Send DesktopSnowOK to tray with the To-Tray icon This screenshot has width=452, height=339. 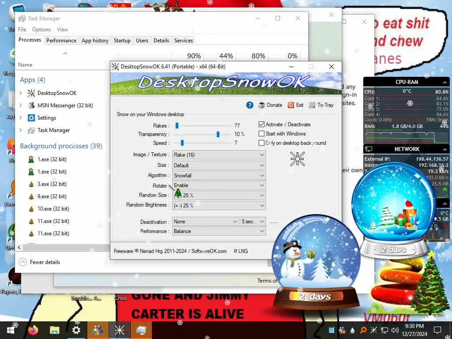(x=312, y=105)
